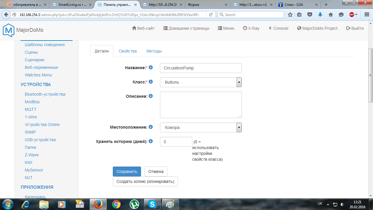Screen dimensions: 373x210
Task: Open uTorrent from the taskbar
Action: (134, 204)
